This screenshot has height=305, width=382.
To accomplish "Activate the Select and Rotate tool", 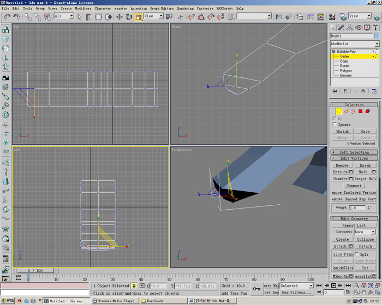I will (x=129, y=17).
